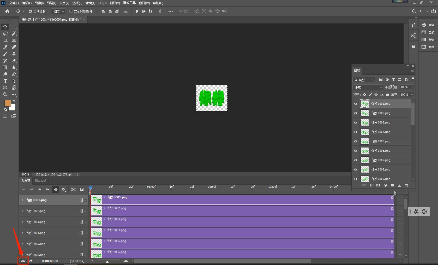Open the 滤镜(T) menu

[90, 3]
